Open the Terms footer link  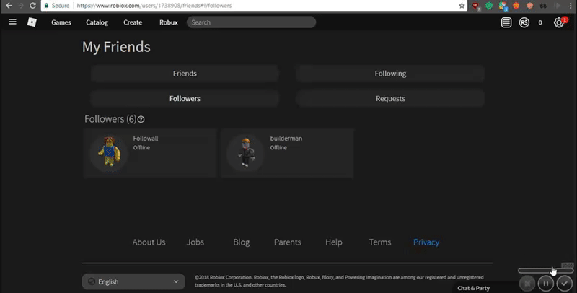380,242
